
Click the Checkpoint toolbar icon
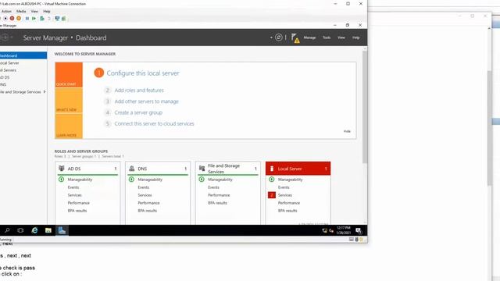coord(41,19)
